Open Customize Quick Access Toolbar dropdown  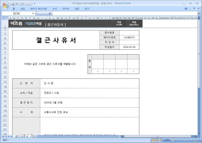point(34,4)
